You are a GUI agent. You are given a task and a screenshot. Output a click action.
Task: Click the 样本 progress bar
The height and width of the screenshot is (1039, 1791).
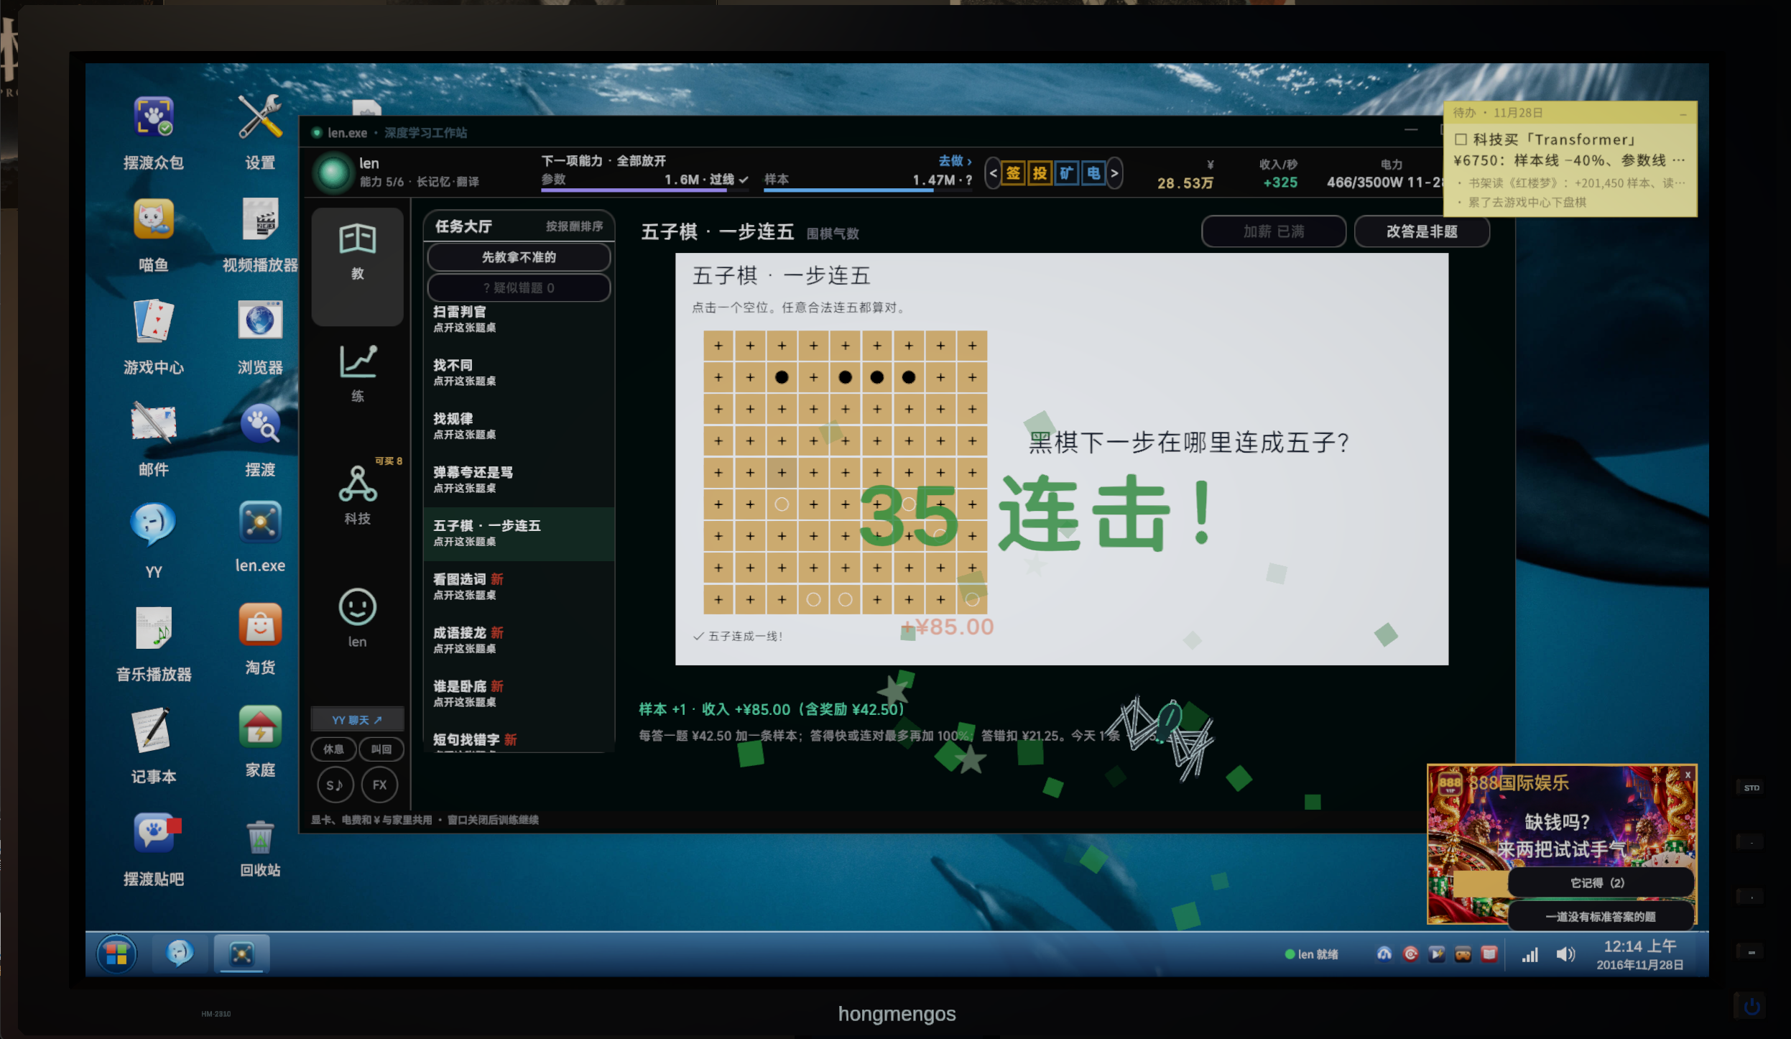(x=868, y=190)
